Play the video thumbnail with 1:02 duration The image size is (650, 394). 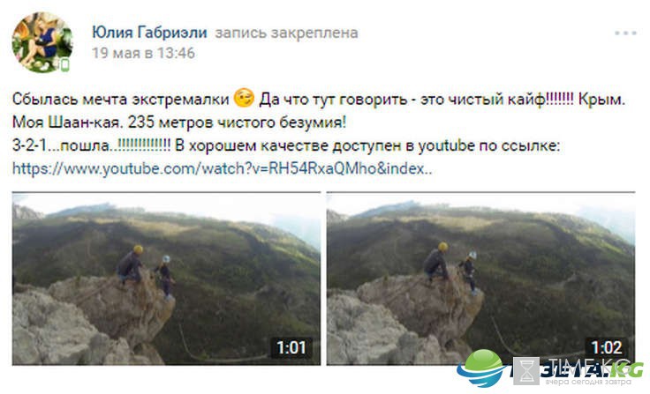480,279
